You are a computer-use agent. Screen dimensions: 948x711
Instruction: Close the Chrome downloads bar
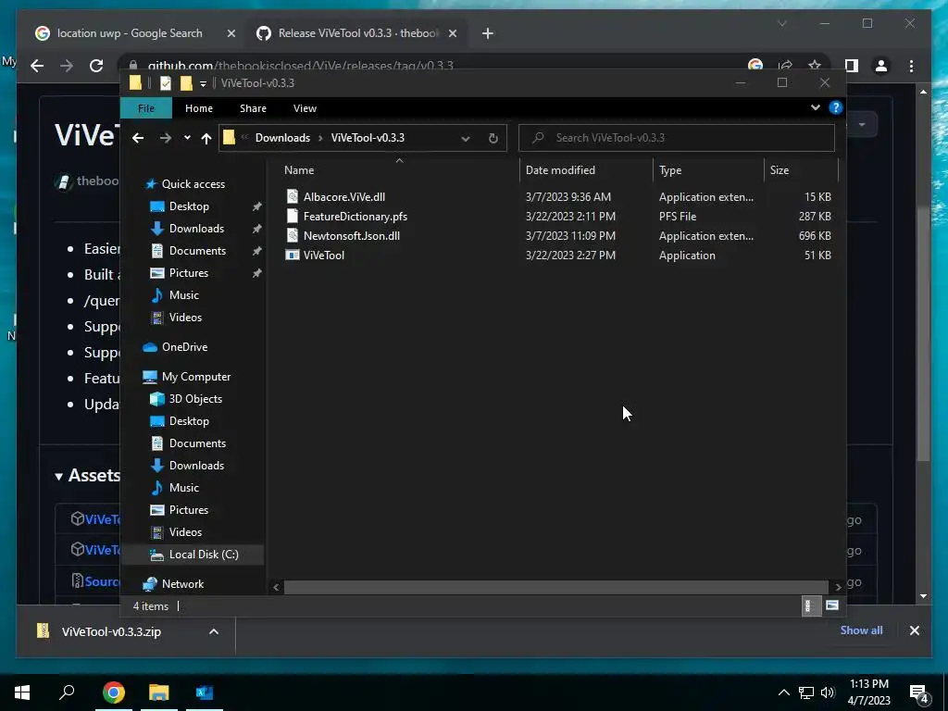pyautogui.click(x=914, y=630)
